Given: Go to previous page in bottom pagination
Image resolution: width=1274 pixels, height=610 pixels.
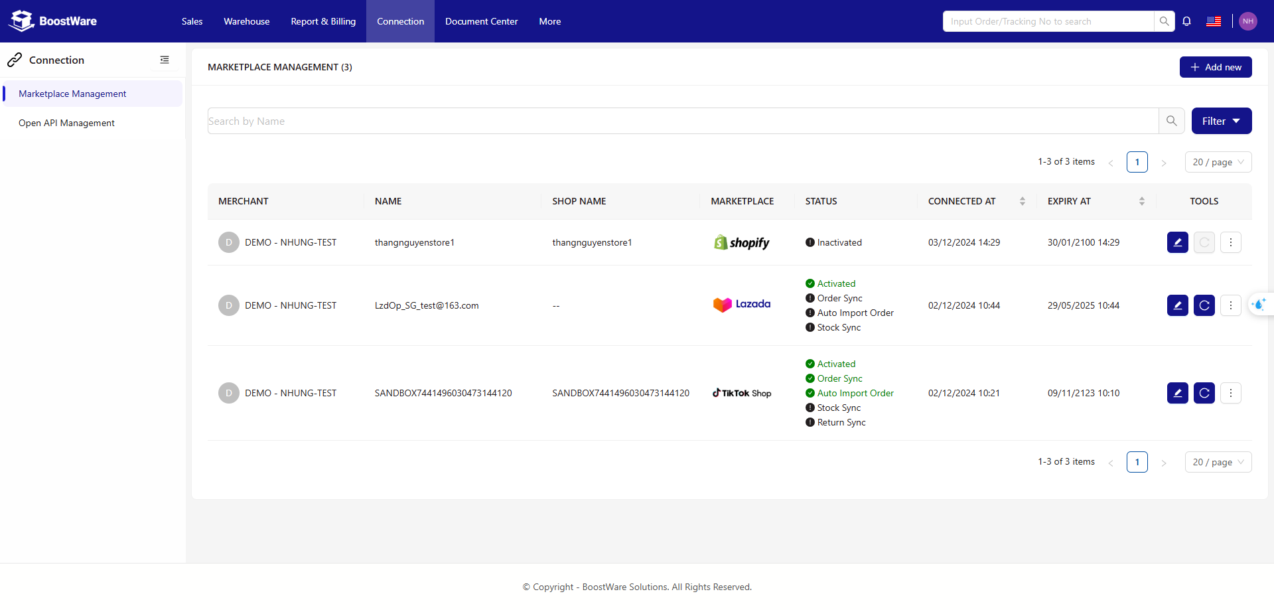Looking at the screenshot, I should pyautogui.click(x=1111, y=463).
